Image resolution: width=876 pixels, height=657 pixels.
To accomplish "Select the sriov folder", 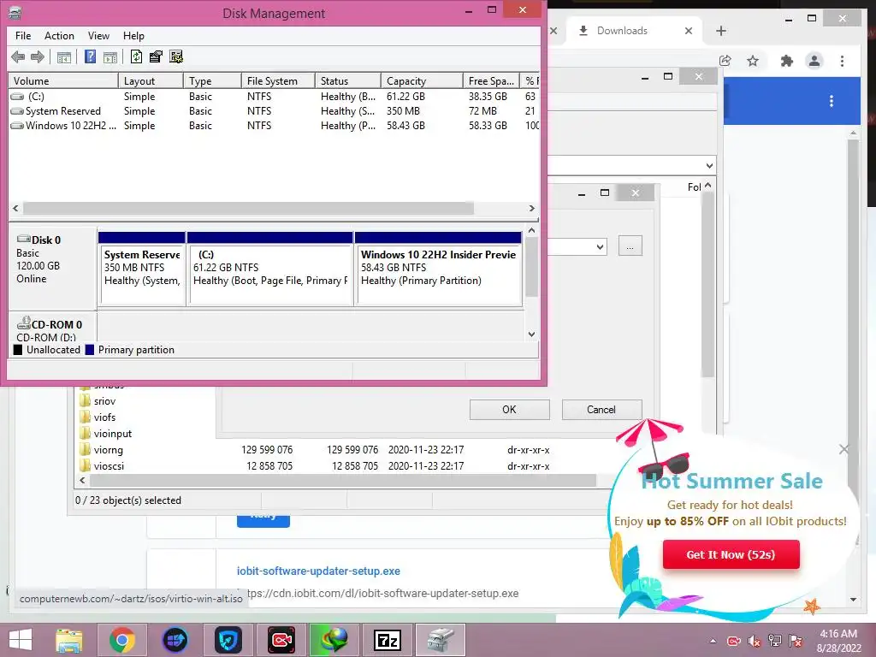I will (104, 401).
